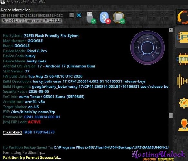Click the log scrollbar thumb
The image size is (188, 161).
coord(171,115)
